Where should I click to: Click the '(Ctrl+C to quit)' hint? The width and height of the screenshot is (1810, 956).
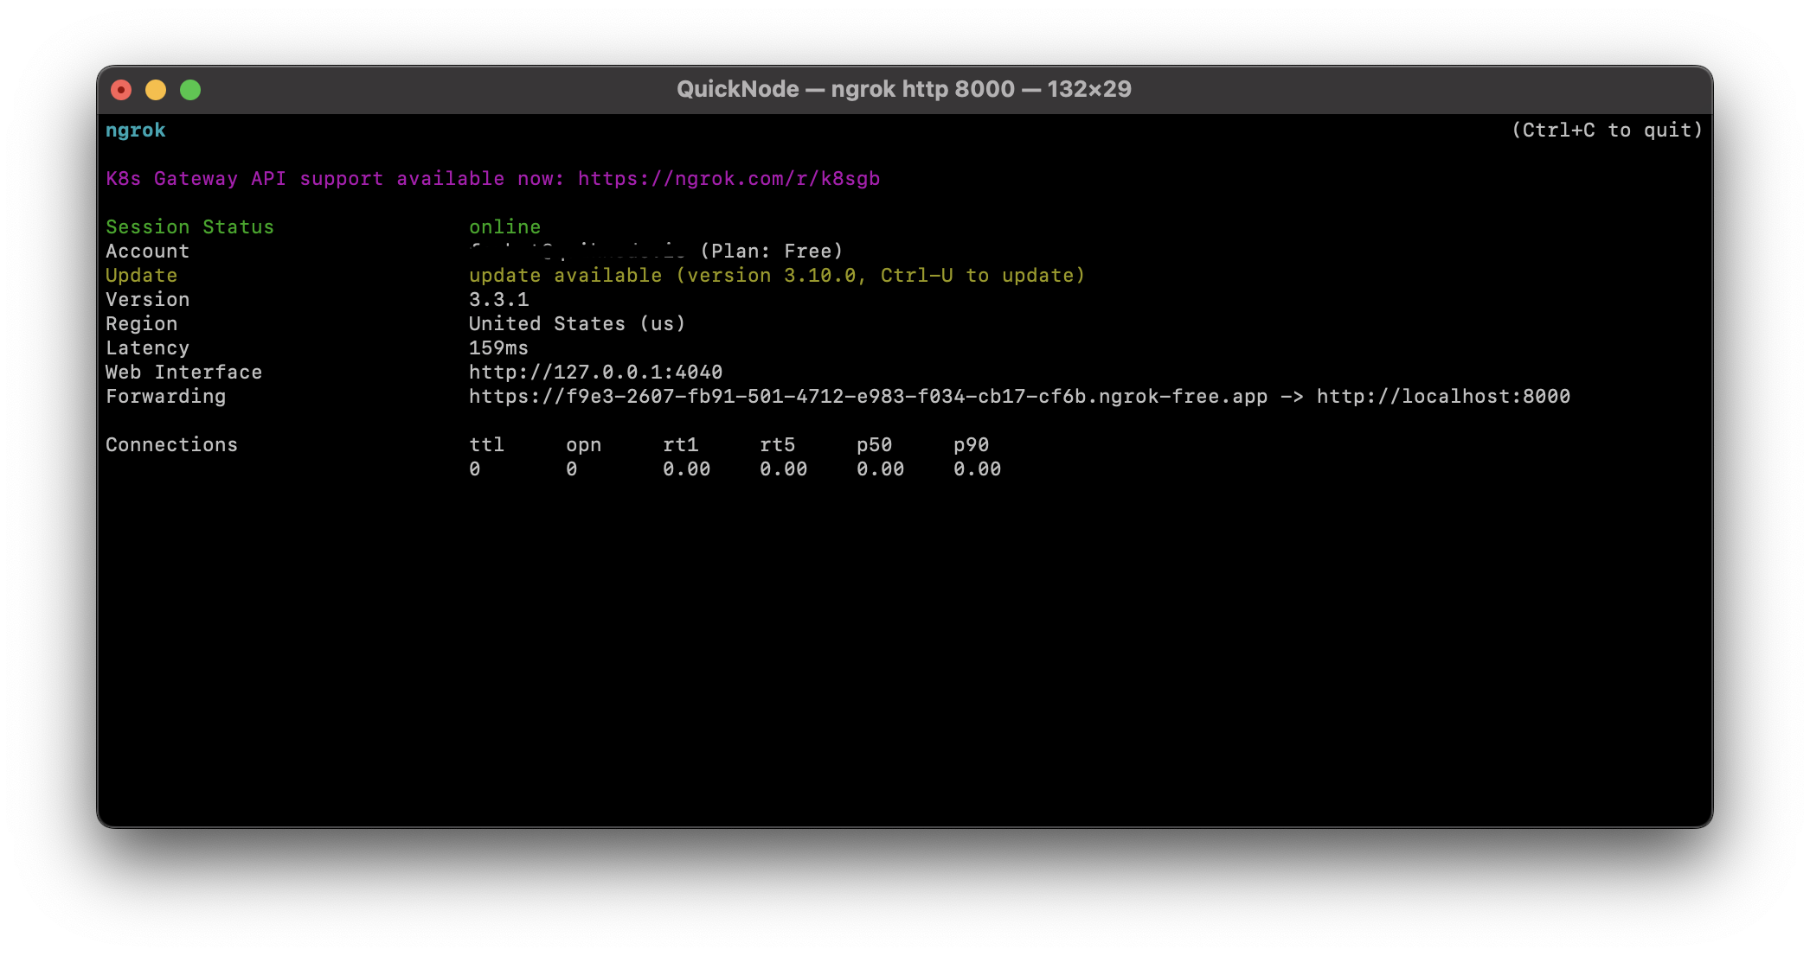[x=1607, y=131]
